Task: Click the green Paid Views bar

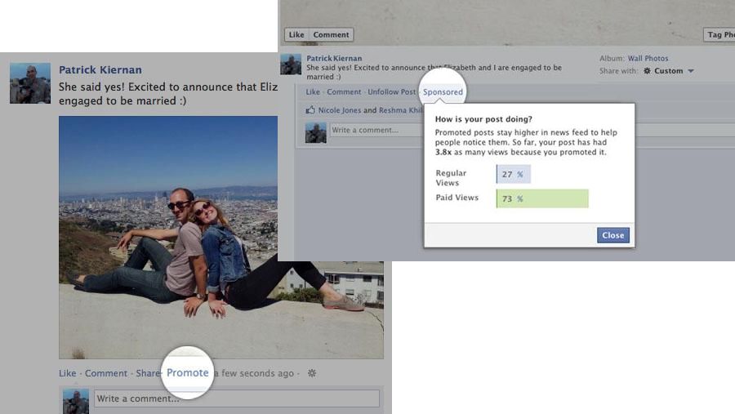Action: (542, 198)
